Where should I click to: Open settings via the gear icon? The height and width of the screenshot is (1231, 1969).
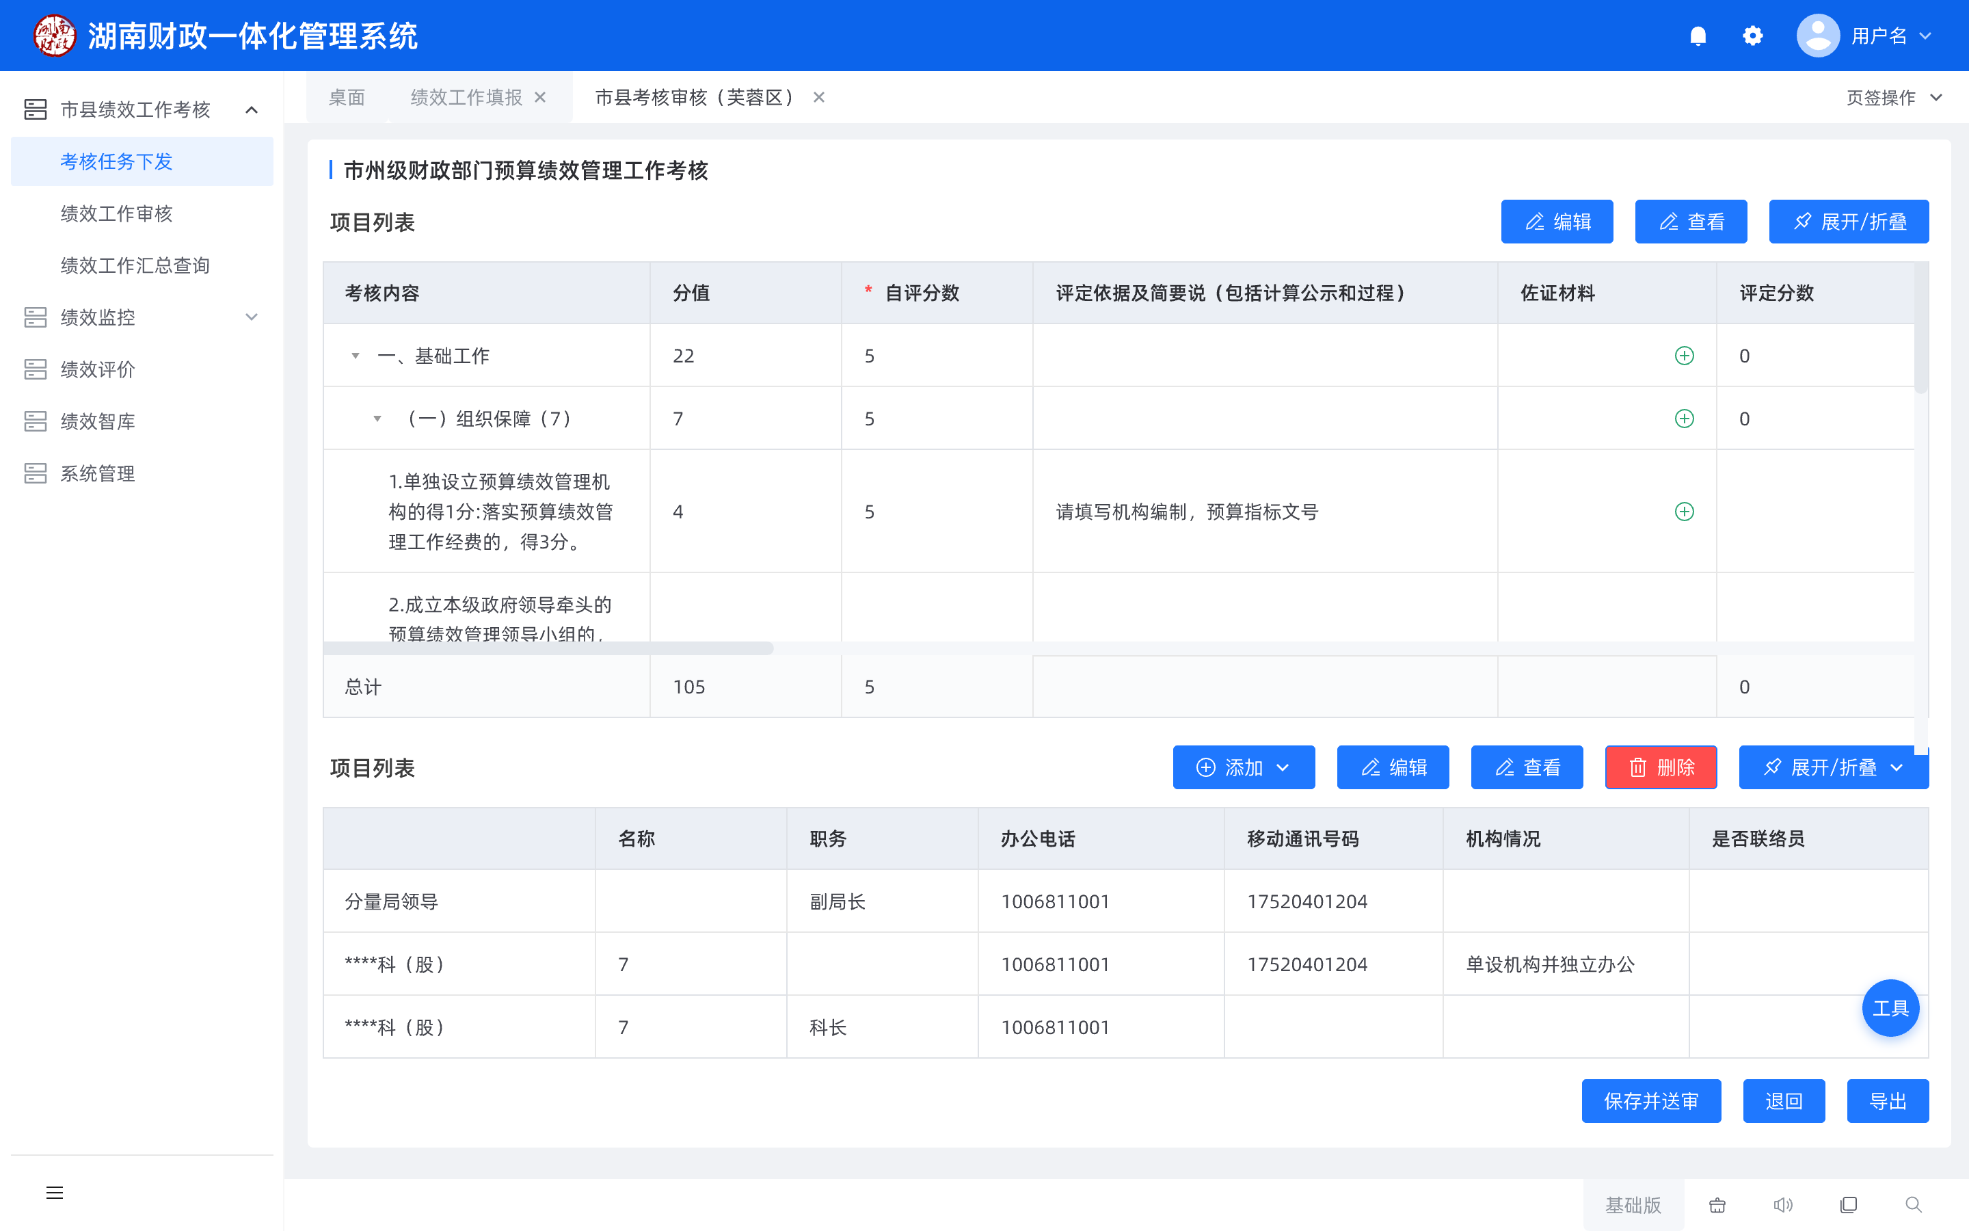[x=1752, y=36]
